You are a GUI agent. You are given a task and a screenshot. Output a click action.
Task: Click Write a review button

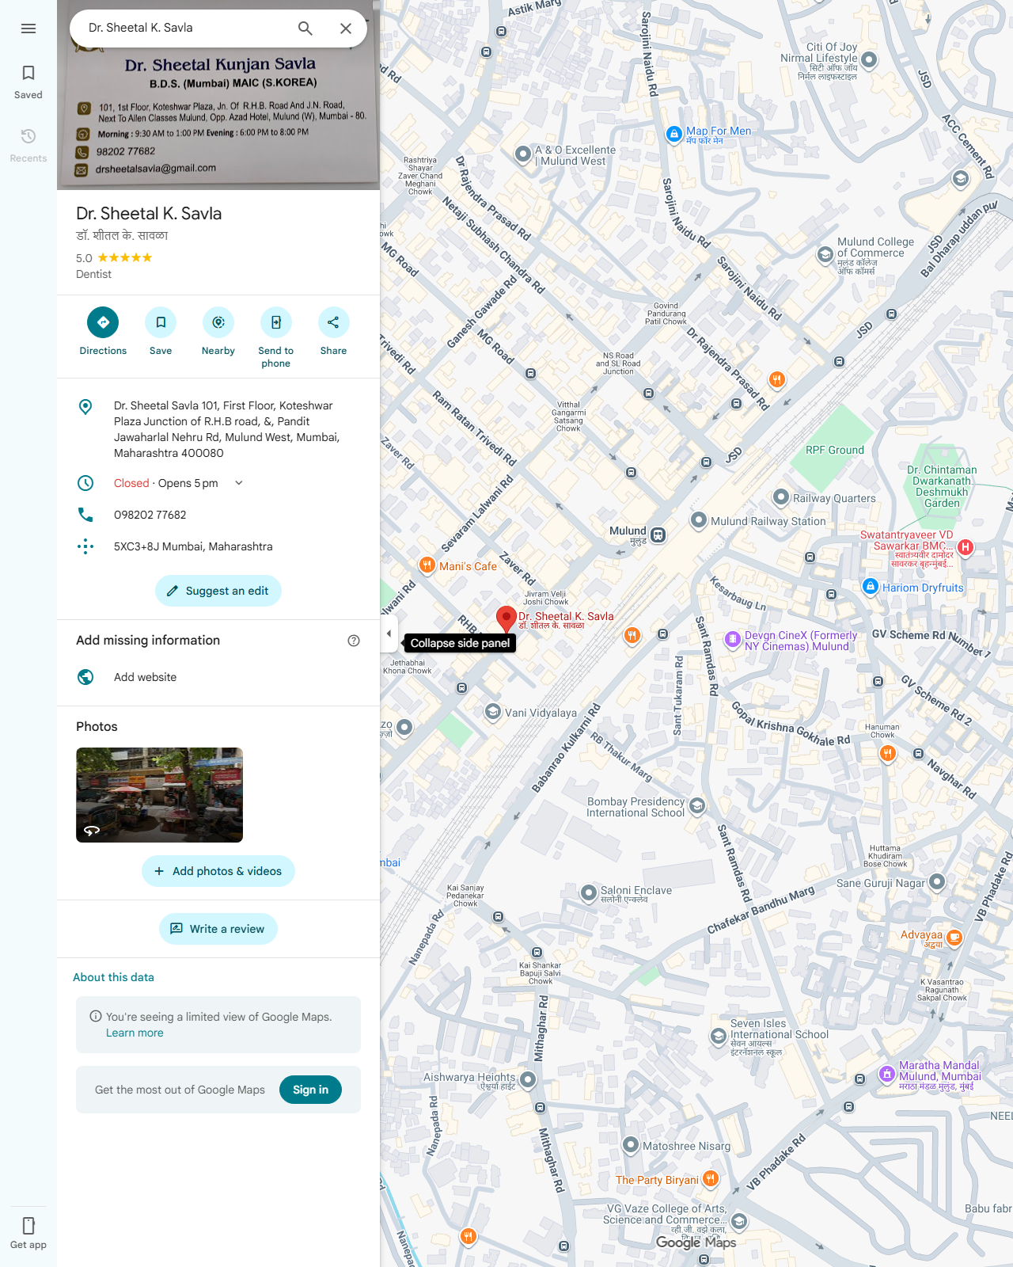point(218,929)
